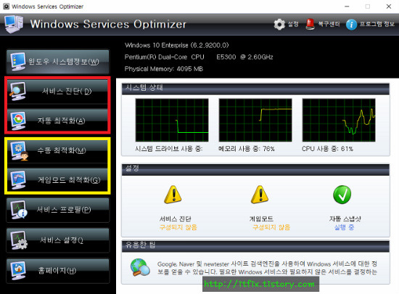The height and width of the screenshot is (294, 399).
Task: Click the text Windows 10 Enterprise (6.2.9200.0)
Action: (x=176, y=45)
